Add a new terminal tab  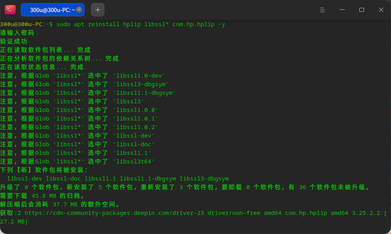[98, 10]
